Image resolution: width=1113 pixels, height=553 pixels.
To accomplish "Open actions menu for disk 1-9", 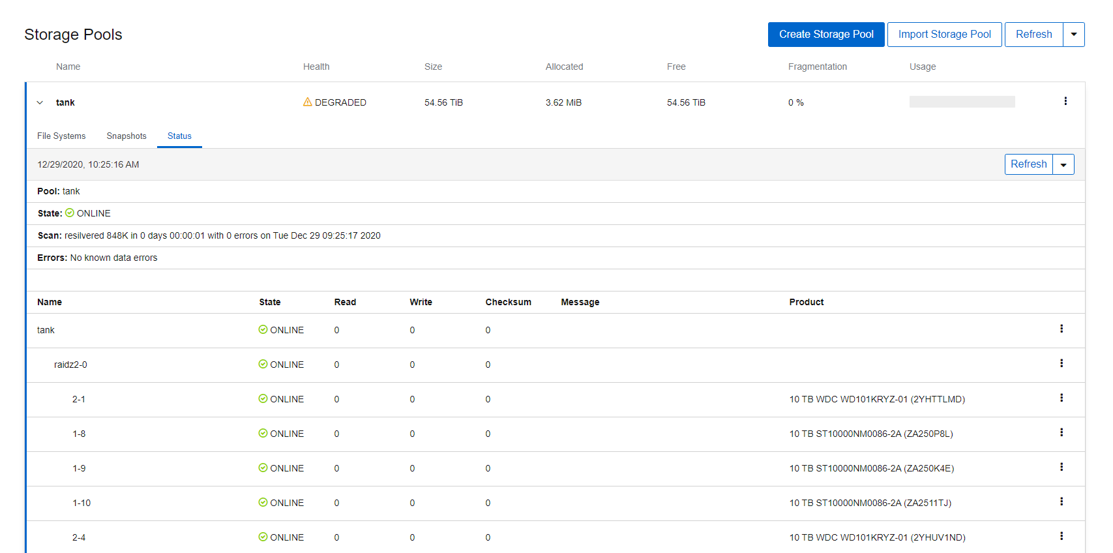I will 1061,467.
